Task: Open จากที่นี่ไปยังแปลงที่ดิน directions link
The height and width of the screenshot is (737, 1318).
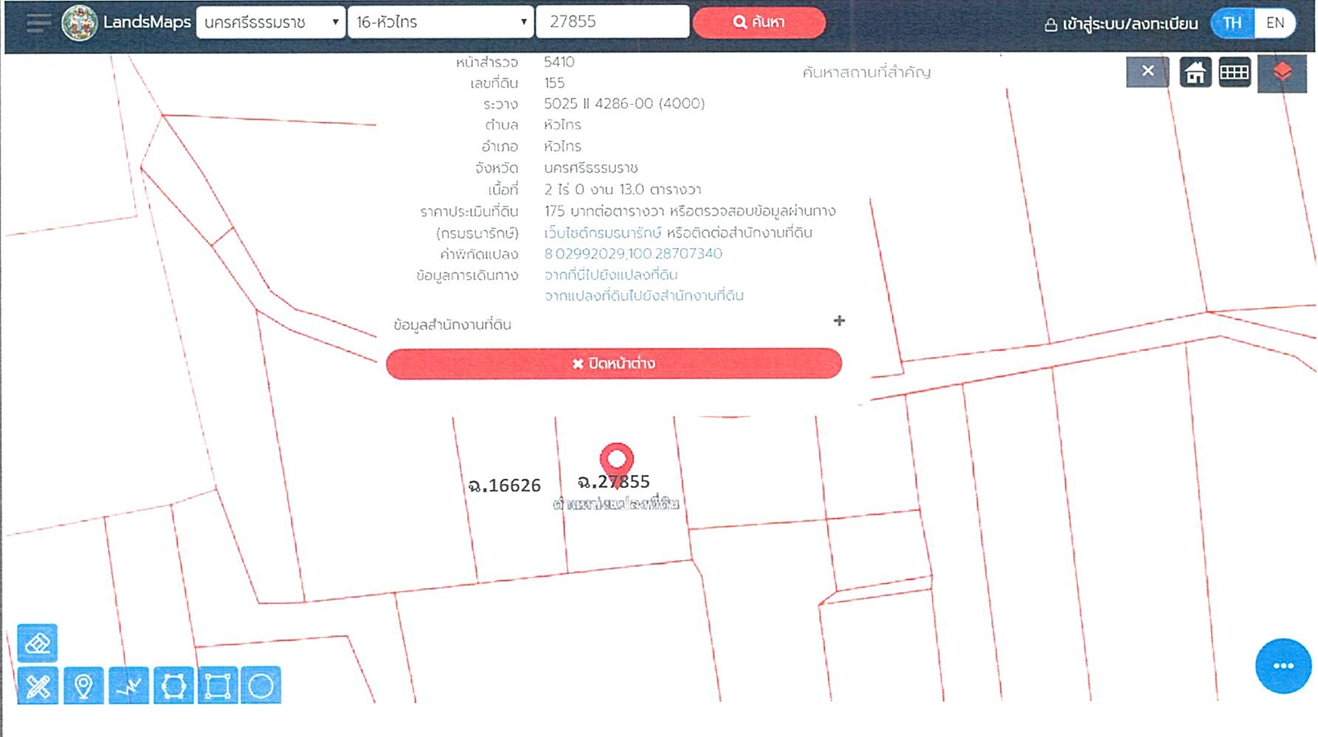Action: 611,274
